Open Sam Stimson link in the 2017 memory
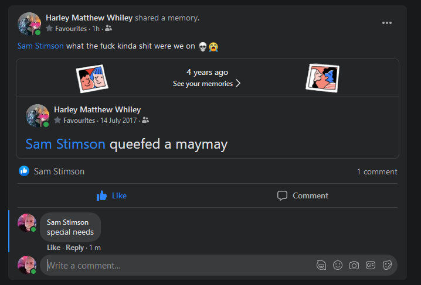Screen dimensions: 421x285 [x=65, y=144]
